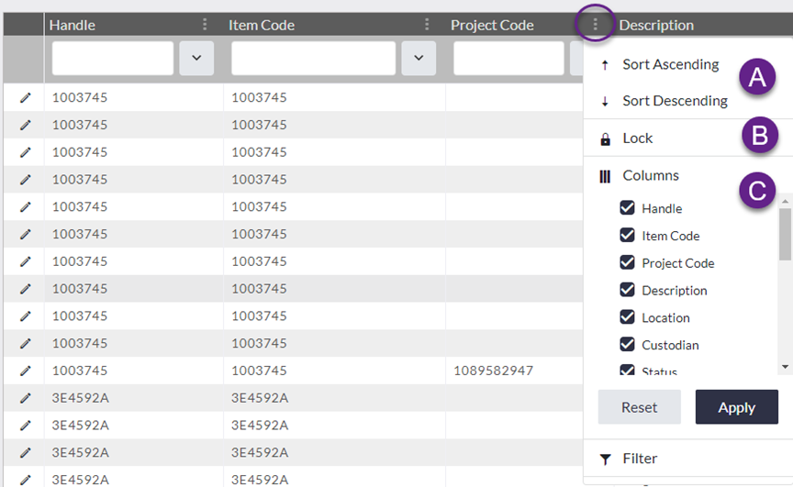Viewport: 793px width, 487px height.
Task: Open the Item Code filter operator dropdown
Action: 419,58
